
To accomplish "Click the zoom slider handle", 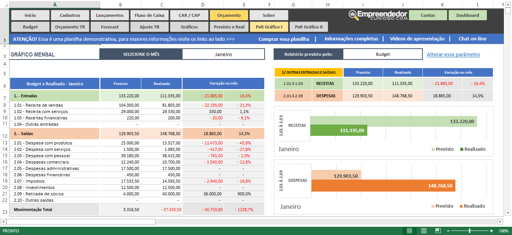I will click(x=470, y=231).
